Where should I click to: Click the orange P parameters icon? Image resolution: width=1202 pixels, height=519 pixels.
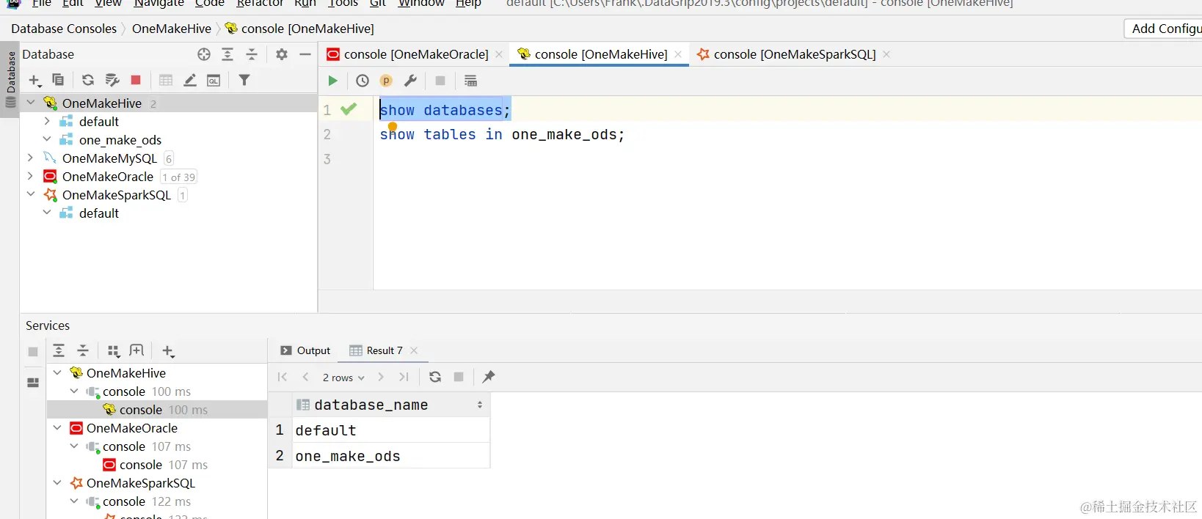[386, 81]
